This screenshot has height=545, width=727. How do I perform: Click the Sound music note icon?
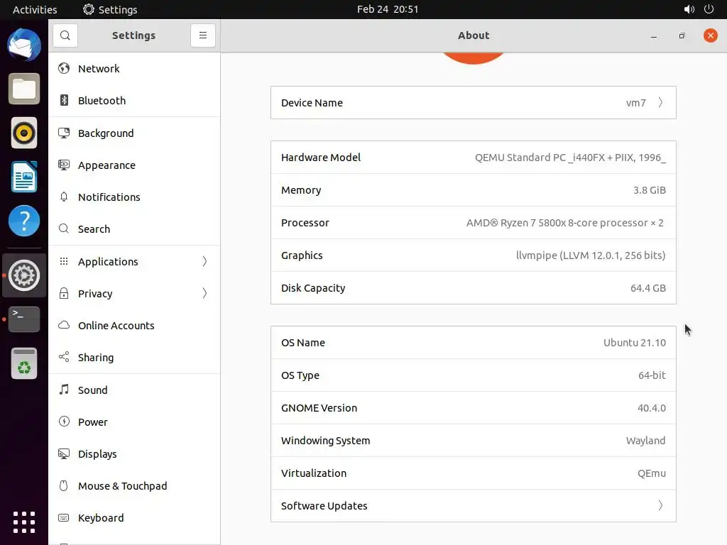[64, 390]
